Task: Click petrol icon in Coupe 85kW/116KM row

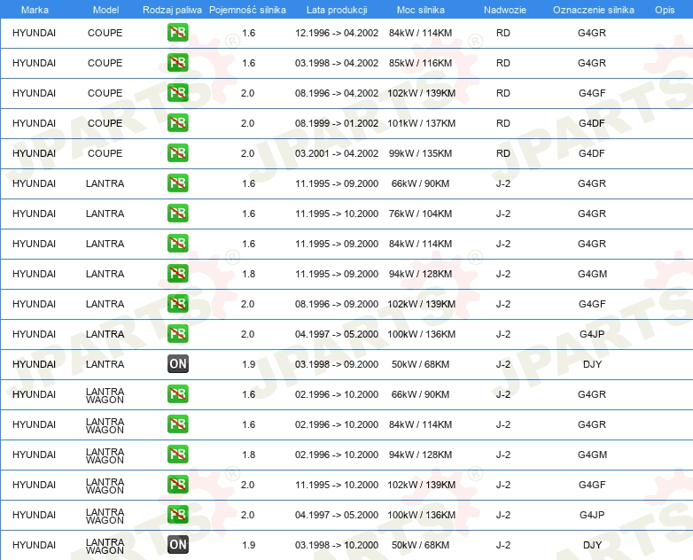Action: point(177,63)
